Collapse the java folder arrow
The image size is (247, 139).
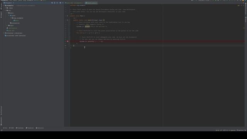tap(9, 15)
